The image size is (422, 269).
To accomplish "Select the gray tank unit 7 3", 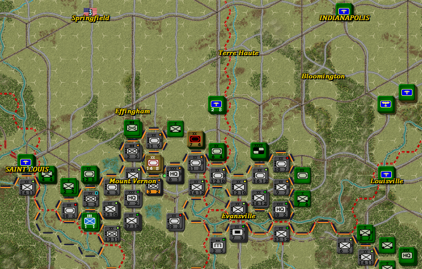I will click(238, 232).
